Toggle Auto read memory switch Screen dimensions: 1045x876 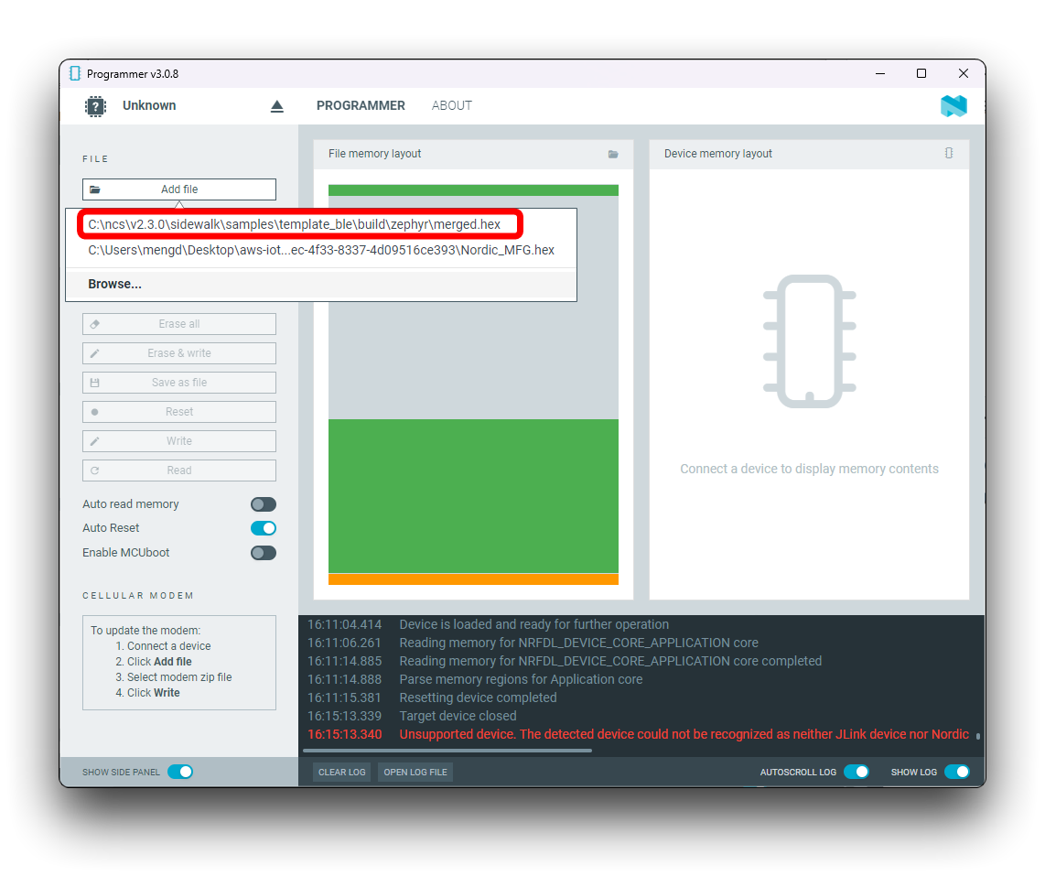(x=263, y=504)
